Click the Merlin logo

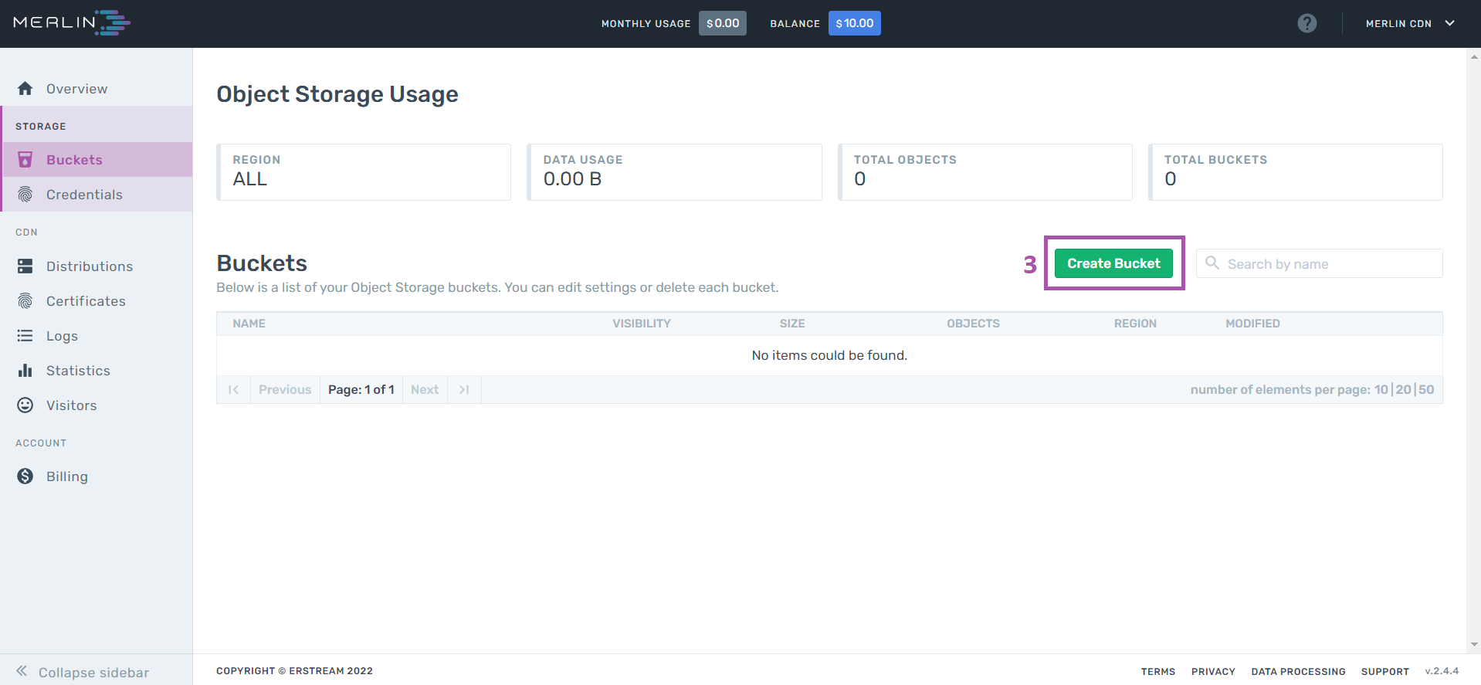(x=72, y=23)
